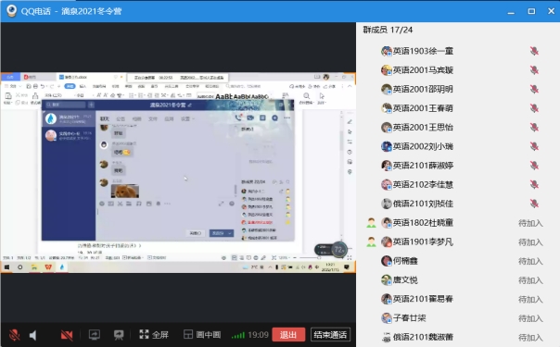Open the presentation whiteboard icon
The image size is (560, 347).
click(119, 335)
